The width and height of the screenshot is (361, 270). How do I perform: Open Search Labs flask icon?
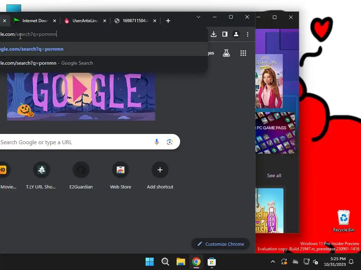coord(226,53)
